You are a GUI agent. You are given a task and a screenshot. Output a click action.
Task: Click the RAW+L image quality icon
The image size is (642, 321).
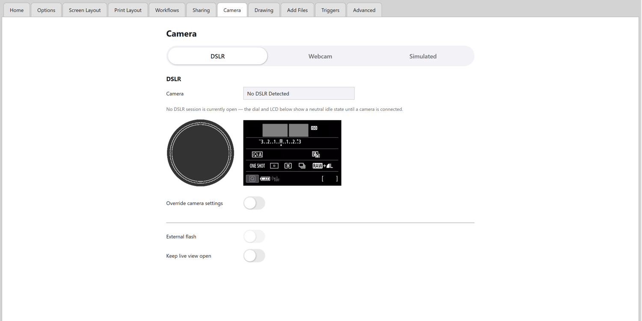[x=323, y=166]
